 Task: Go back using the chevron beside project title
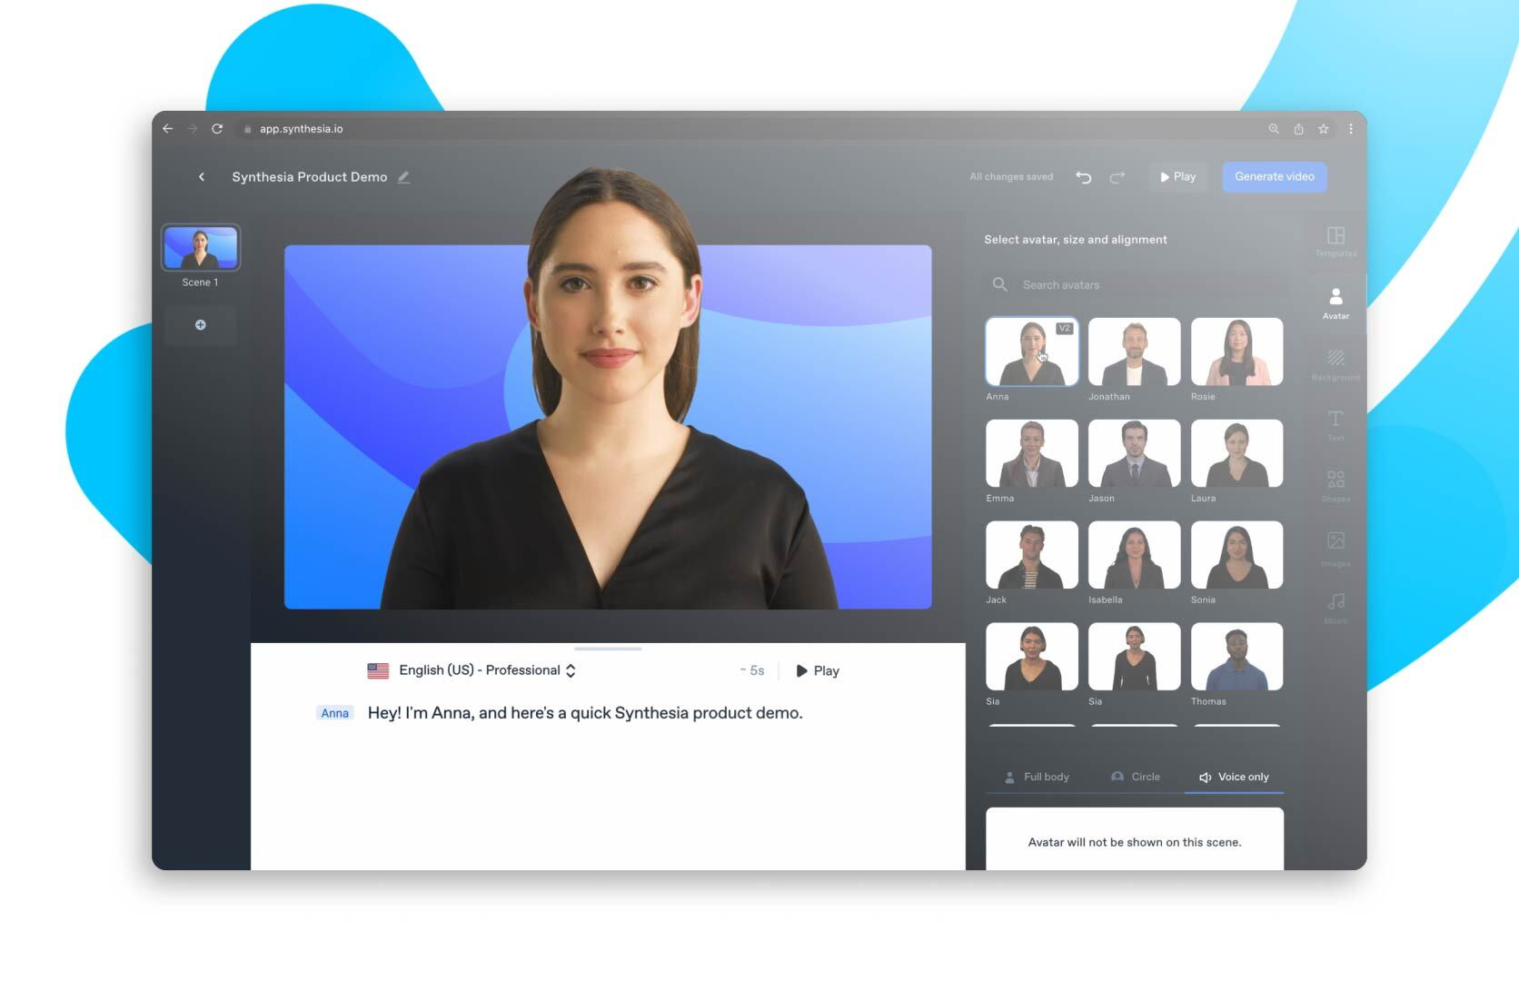pos(201,177)
